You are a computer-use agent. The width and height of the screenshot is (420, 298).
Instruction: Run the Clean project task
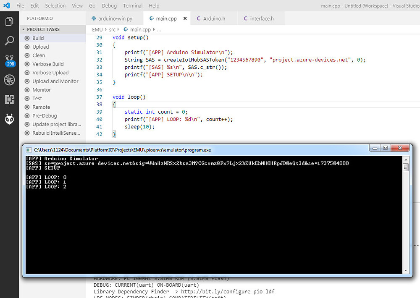pyautogui.click(x=39, y=55)
